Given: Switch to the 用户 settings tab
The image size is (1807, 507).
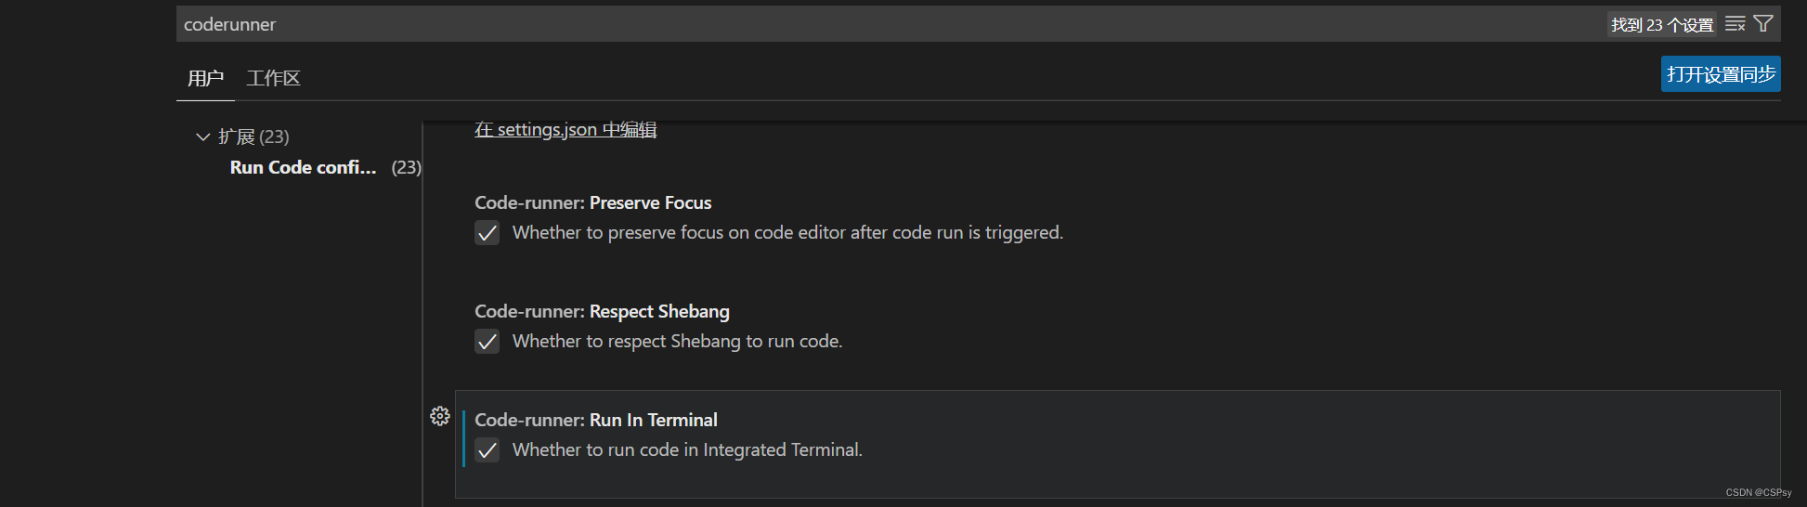Looking at the screenshot, I should coord(206,78).
